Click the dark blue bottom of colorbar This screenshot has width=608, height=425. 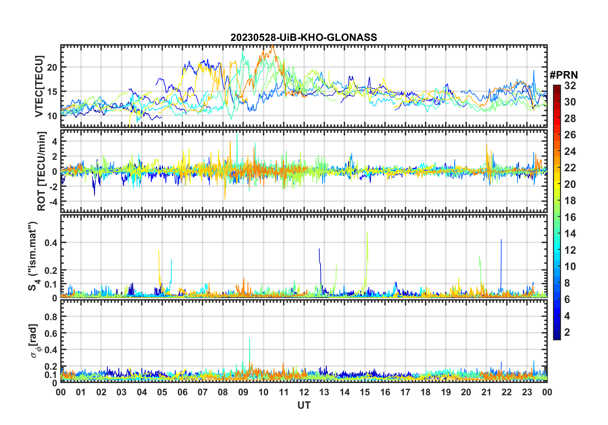tap(557, 337)
